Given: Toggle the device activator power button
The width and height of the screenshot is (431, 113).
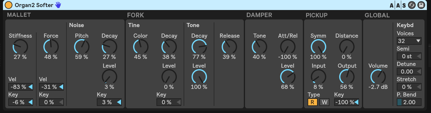Looking at the screenshot, I should 9,5.
